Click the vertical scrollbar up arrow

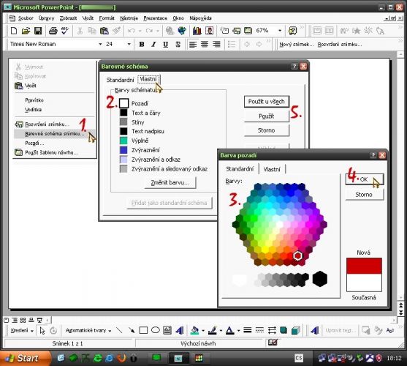coord(401,54)
